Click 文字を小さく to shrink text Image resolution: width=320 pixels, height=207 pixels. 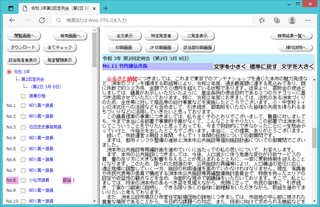pyautogui.click(x=229, y=67)
